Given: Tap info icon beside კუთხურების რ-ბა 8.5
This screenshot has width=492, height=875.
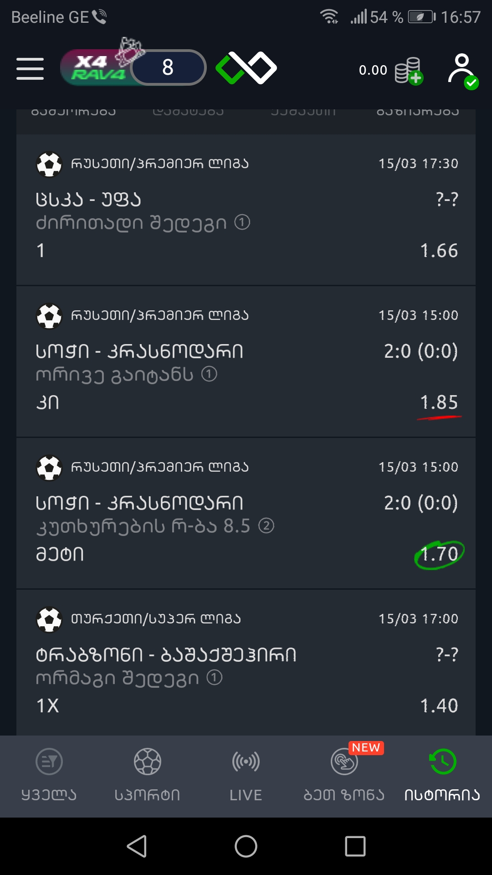Looking at the screenshot, I should 266,526.
